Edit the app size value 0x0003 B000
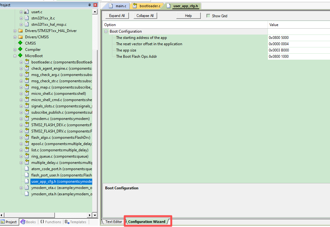 (299, 50)
